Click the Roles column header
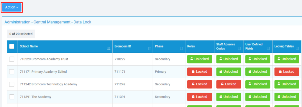This screenshot has height=107, width=302. pos(200,47)
